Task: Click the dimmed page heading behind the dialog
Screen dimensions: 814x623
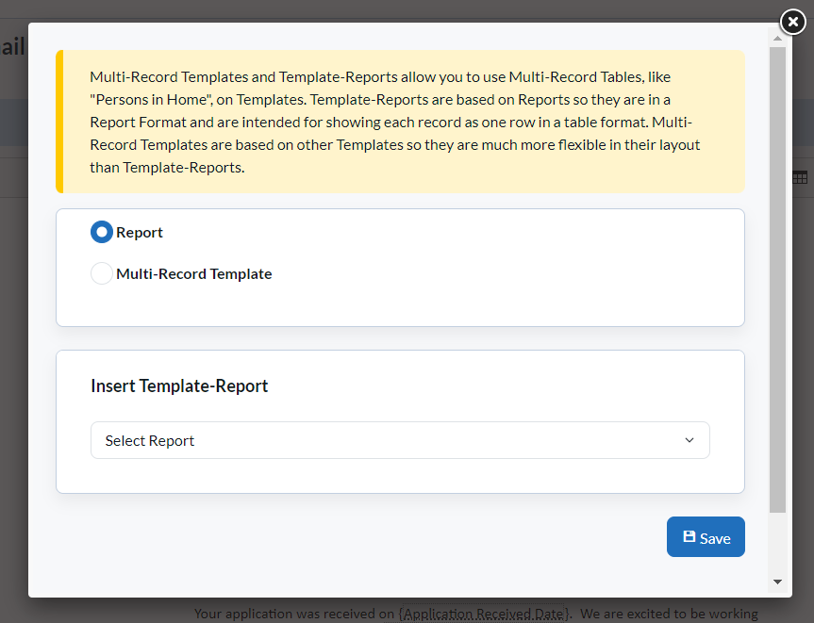Action: point(13,47)
